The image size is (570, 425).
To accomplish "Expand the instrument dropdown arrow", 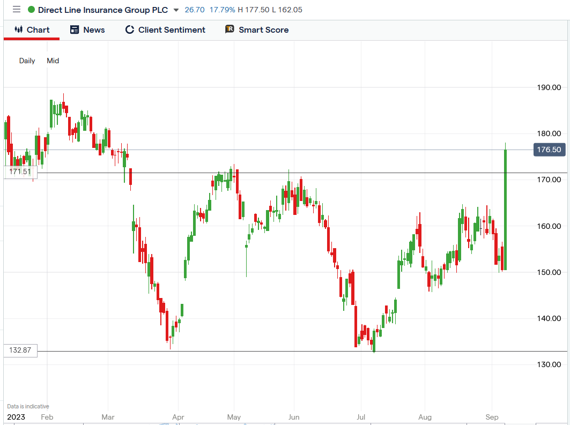I will [176, 10].
